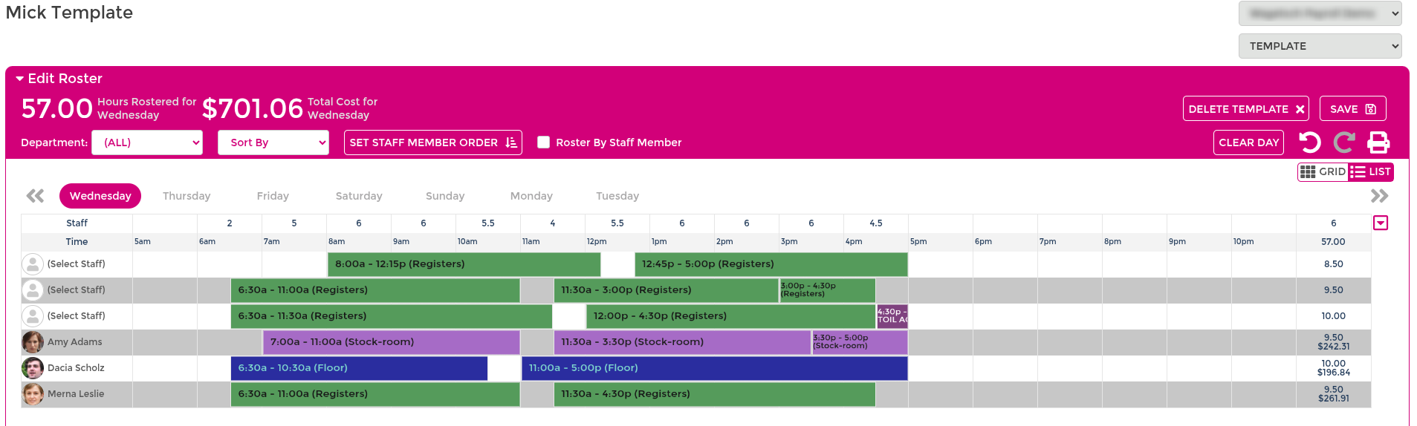Screen dimensions: 1417x426
Task: Switch to LIST view
Action: pos(1370,171)
